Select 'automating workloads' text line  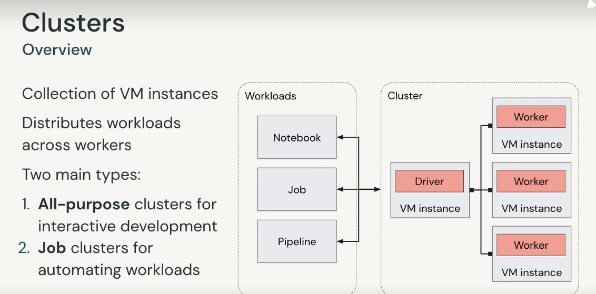point(119,270)
